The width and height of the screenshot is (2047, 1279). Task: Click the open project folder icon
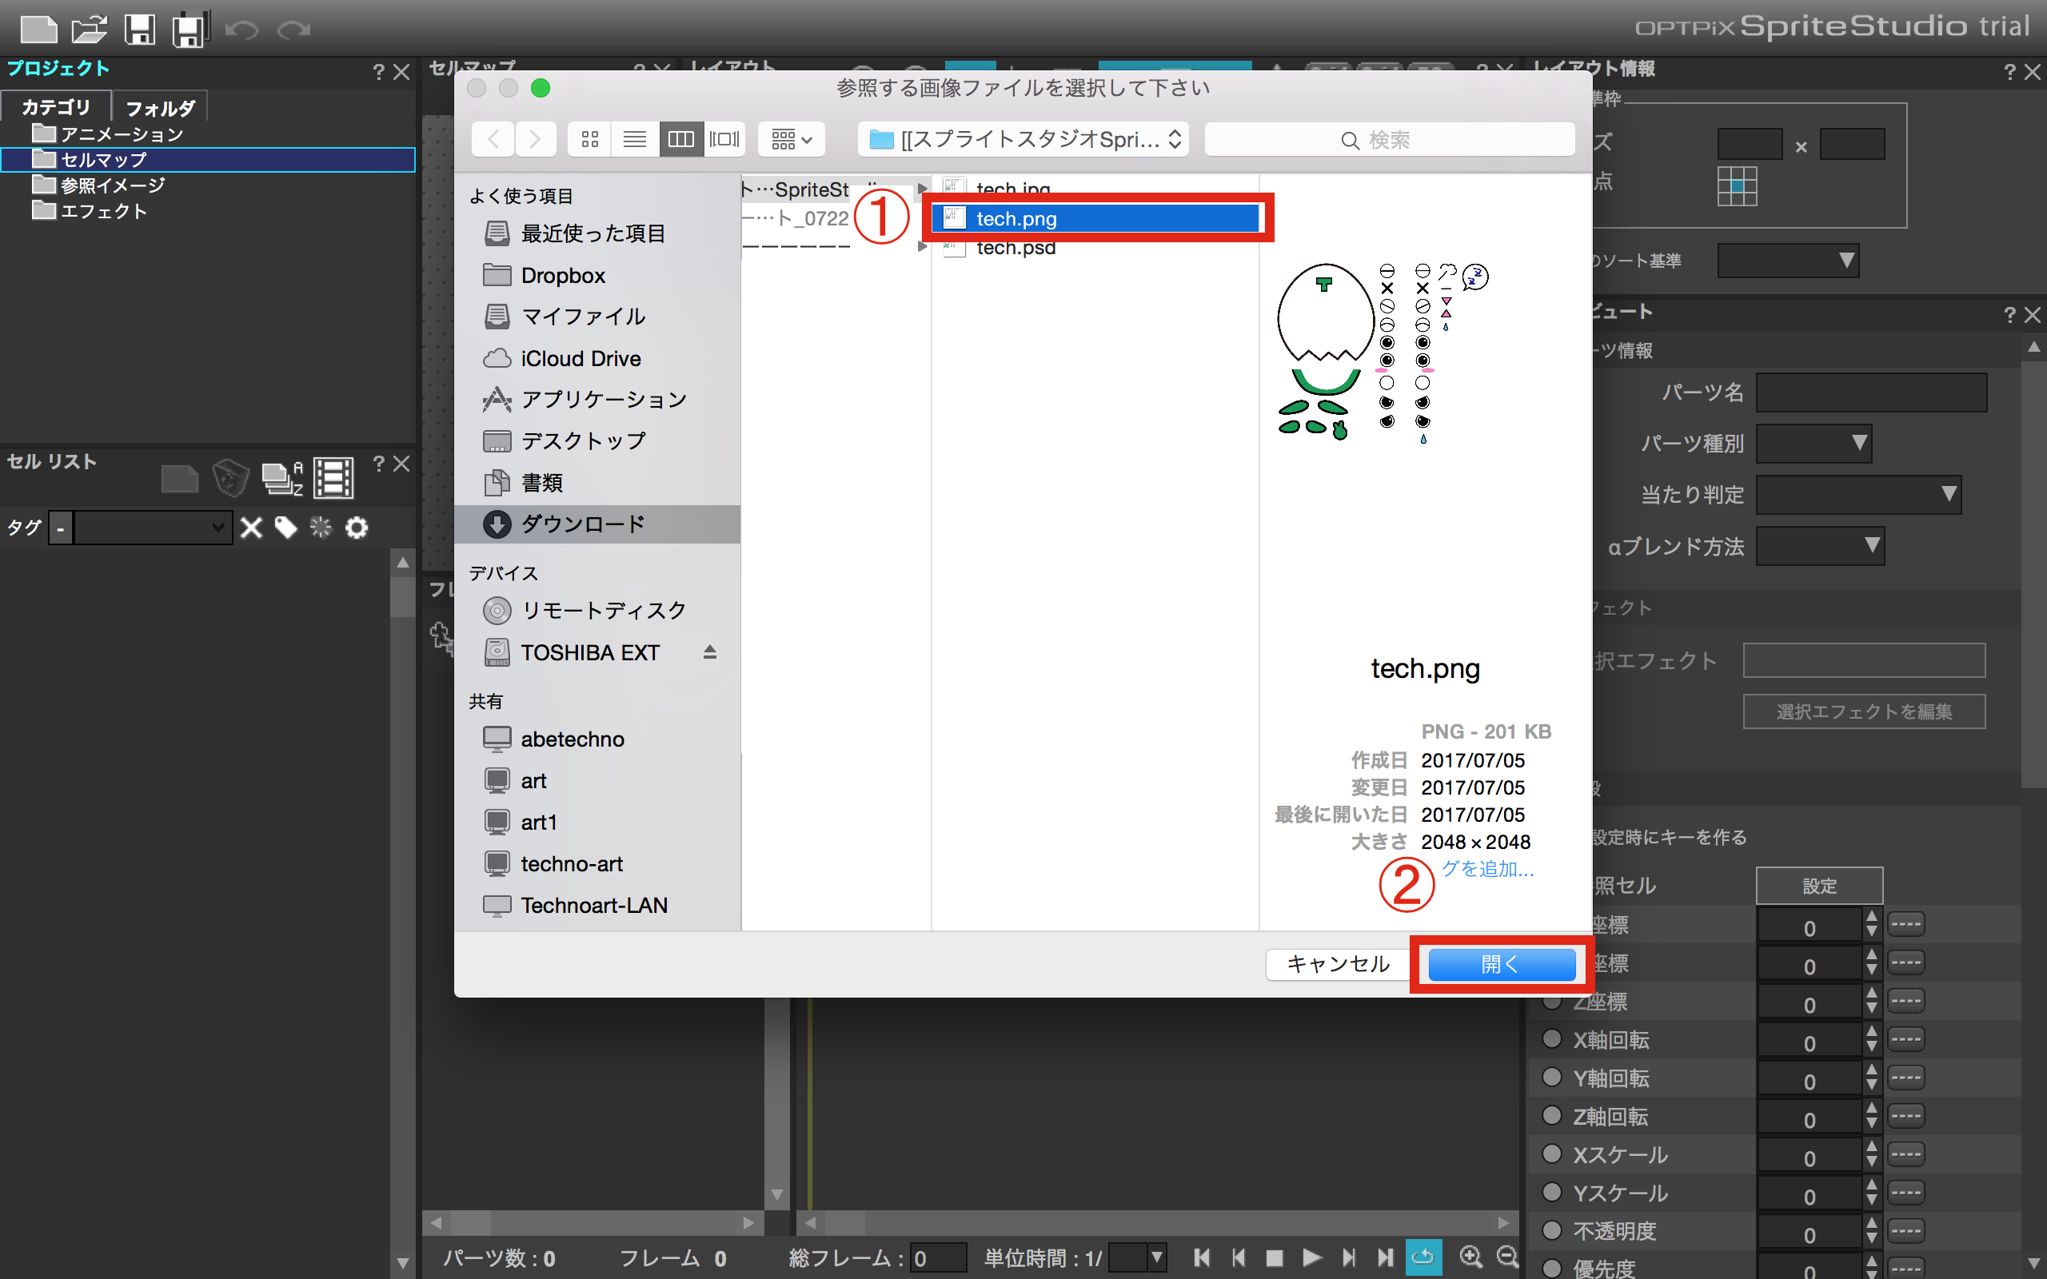[89, 30]
